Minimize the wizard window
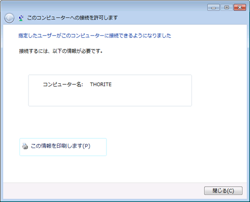250x202 pixels. pos(213,7)
